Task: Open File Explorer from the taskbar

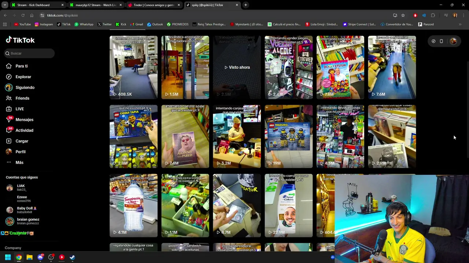Action: tap(29, 257)
